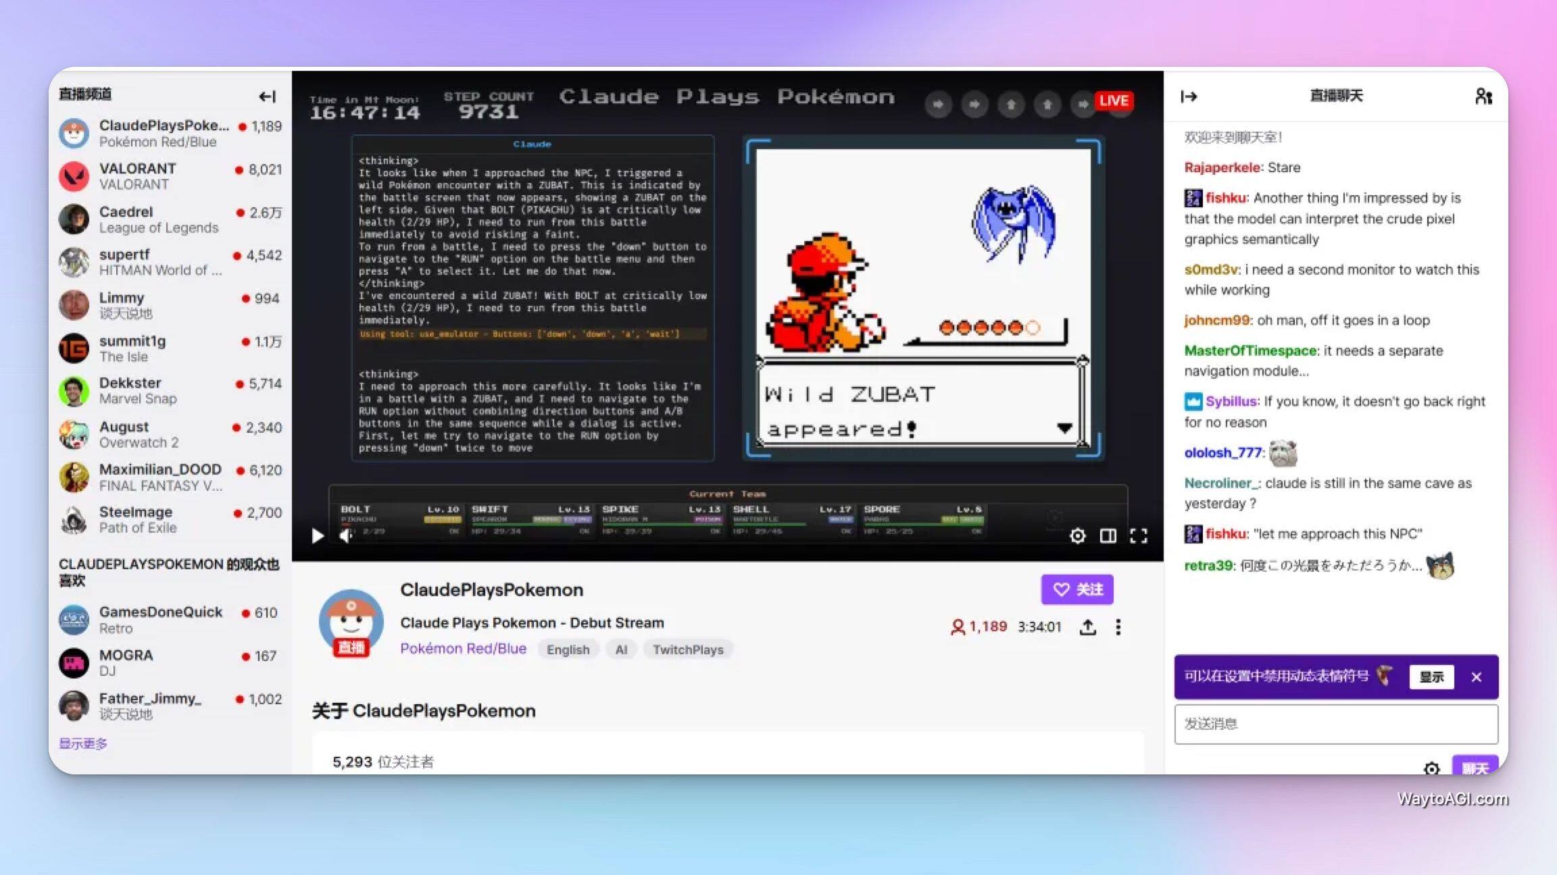The width and height of the screenshot is (1557, 875).
Task: Select the Caedrel League of Legends channel
Action: pyautogui.click(x=170, y=219)
